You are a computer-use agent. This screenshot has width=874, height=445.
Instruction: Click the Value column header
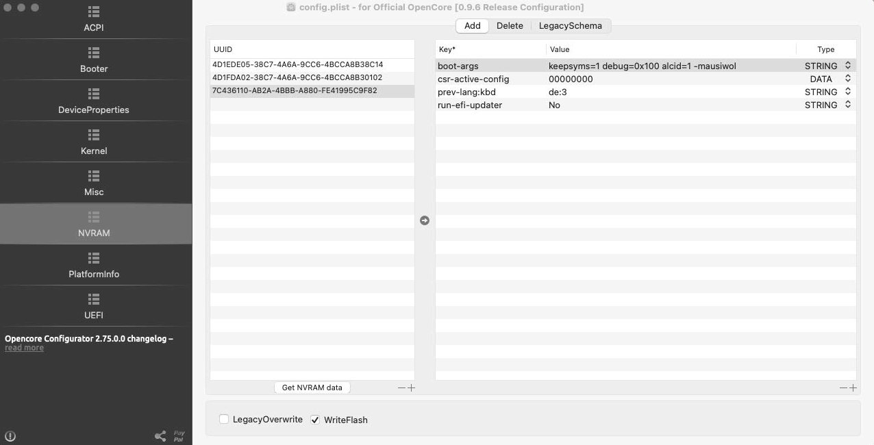tap(671, 49)
